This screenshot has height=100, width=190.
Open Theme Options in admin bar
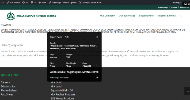coord(70,3)
